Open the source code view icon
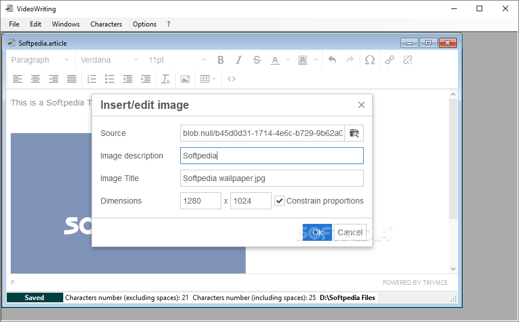Viewport: 519px width, 322px height. [232, 79]
